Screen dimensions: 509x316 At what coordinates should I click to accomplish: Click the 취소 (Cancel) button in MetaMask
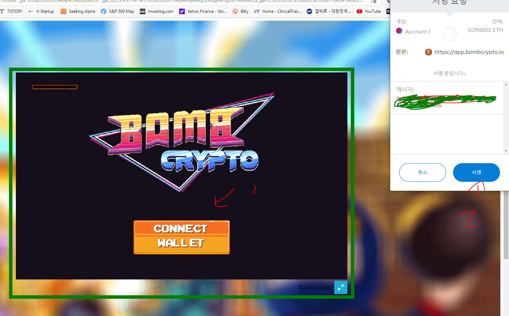coord(423,172)
